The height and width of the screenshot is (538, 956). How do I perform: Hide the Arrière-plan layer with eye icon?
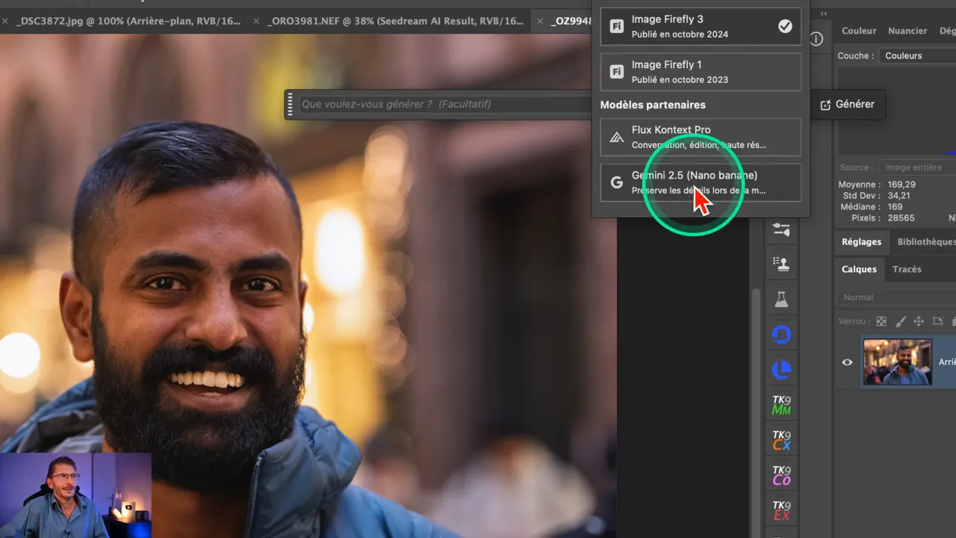tap(847, 362)
